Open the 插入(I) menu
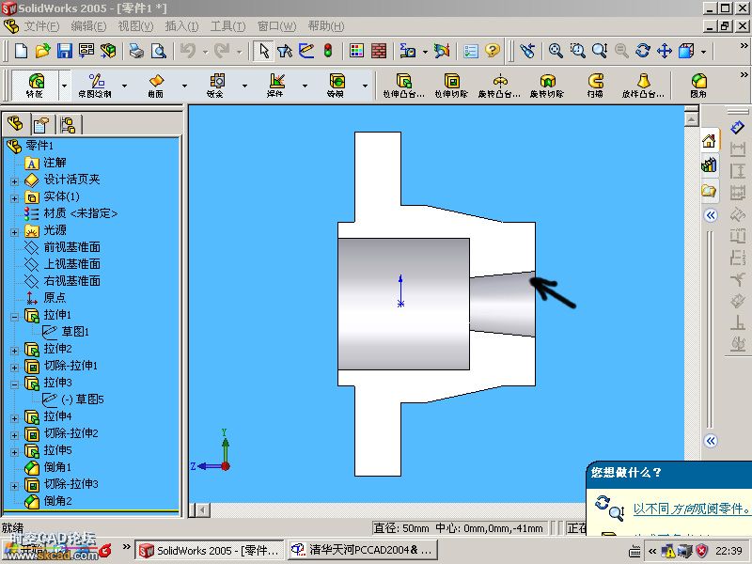The height and width of the screenshot is (564, 752). [x=181, y=26]
